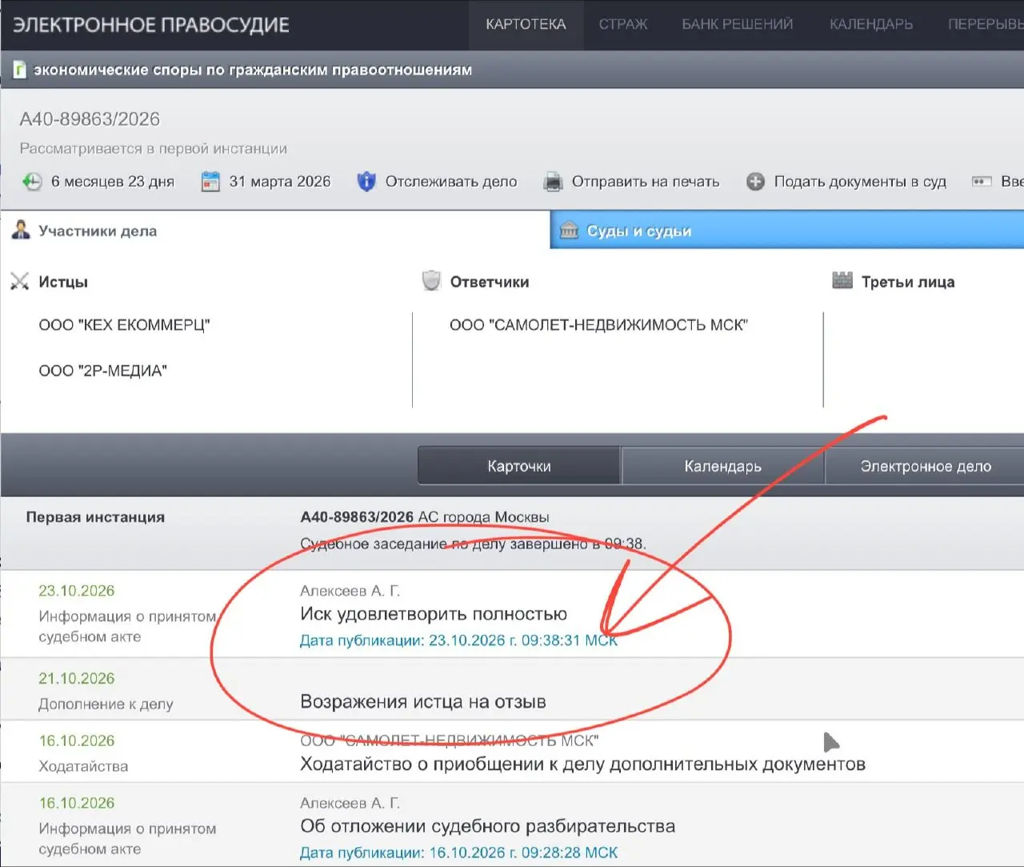
Task: Click the plus icon for 'Подать документы в суд'
Action: click(x=755, y=182)
